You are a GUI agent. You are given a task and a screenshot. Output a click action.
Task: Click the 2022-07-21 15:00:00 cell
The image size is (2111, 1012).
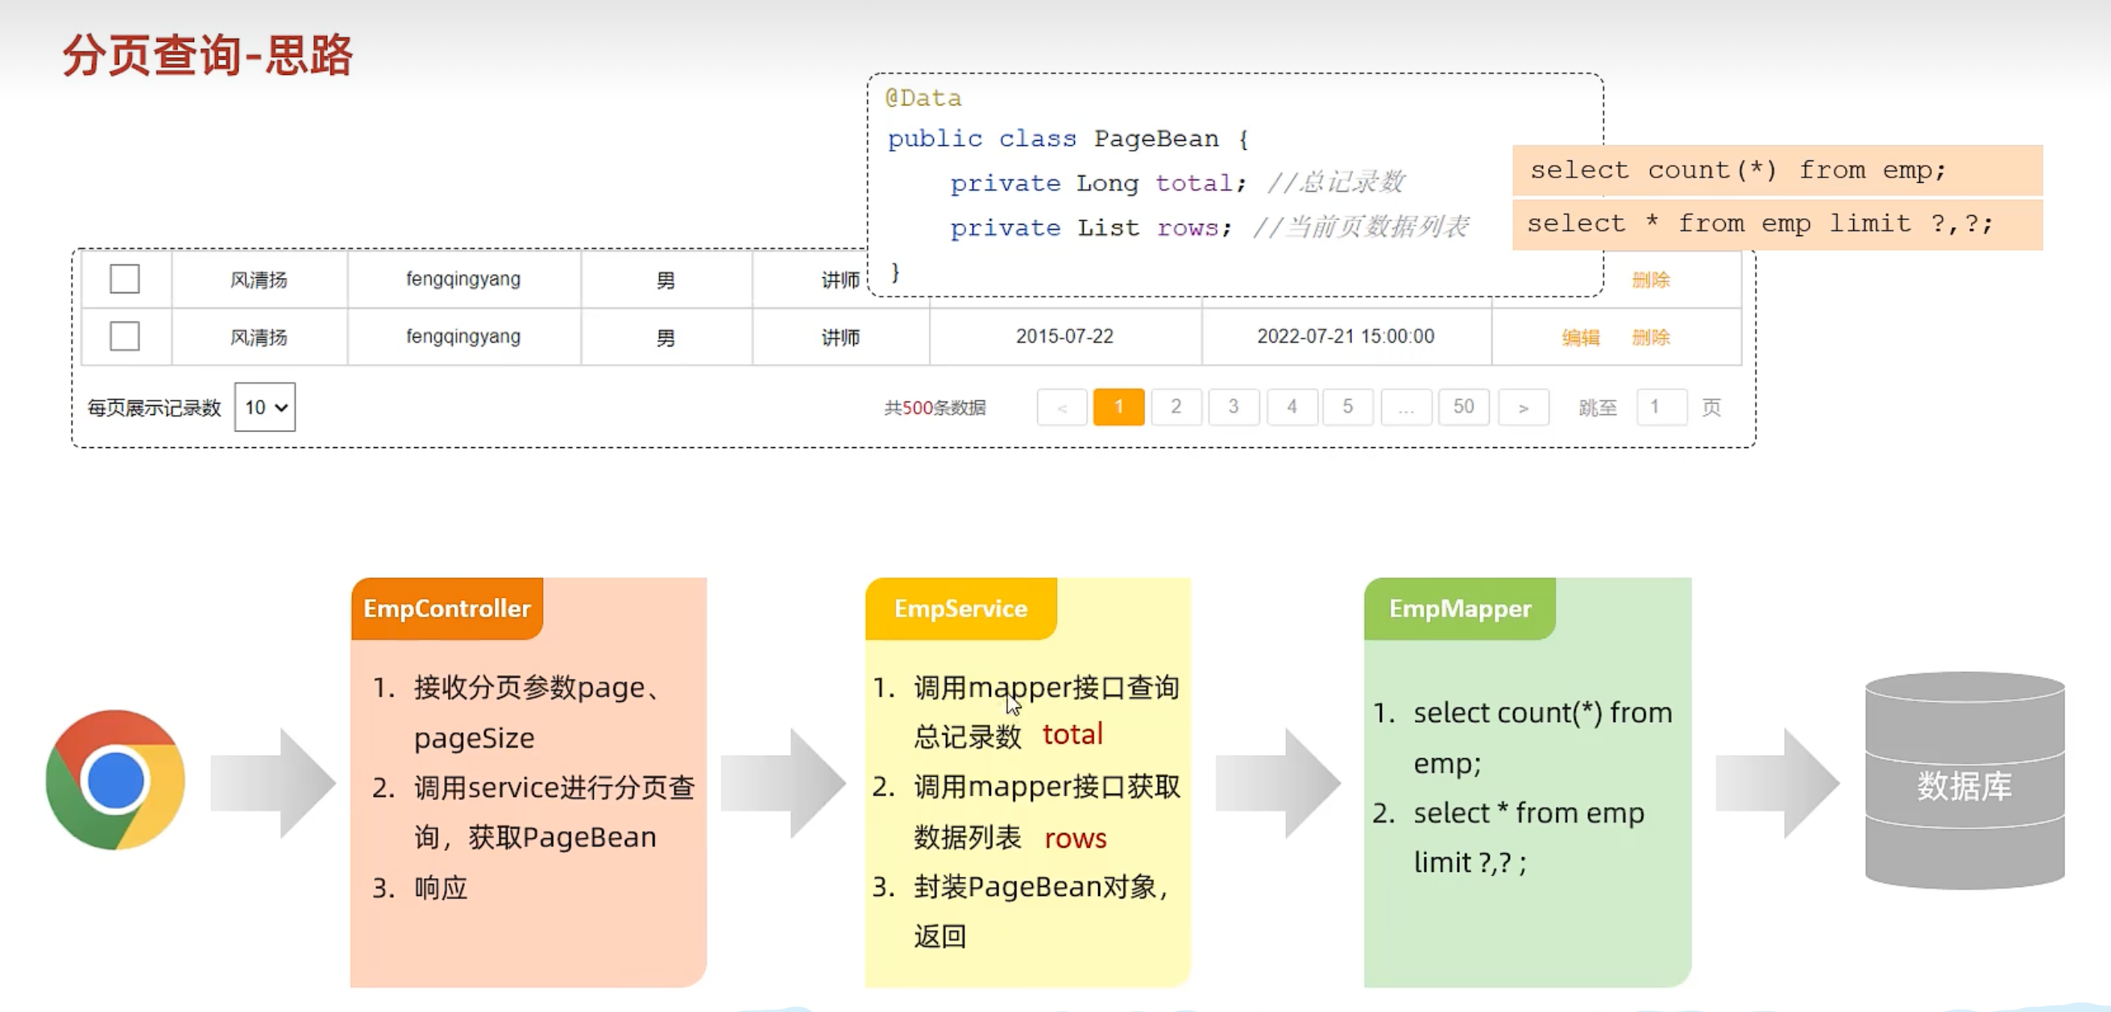(1346, 336)
